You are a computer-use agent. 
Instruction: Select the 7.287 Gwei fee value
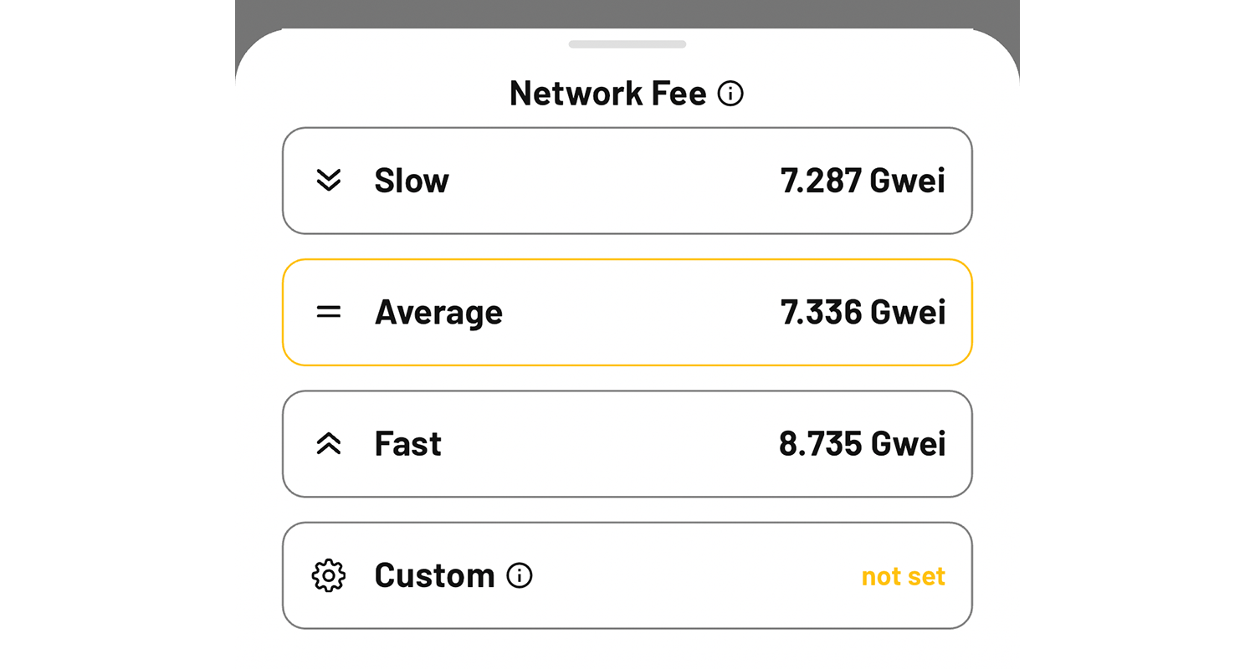863,181
